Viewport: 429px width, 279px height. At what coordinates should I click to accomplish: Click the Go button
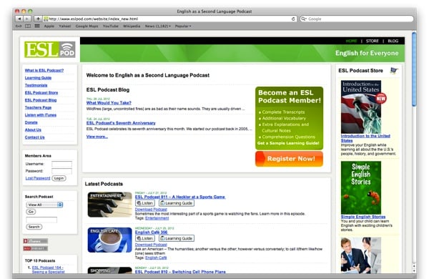pos(31,212)
